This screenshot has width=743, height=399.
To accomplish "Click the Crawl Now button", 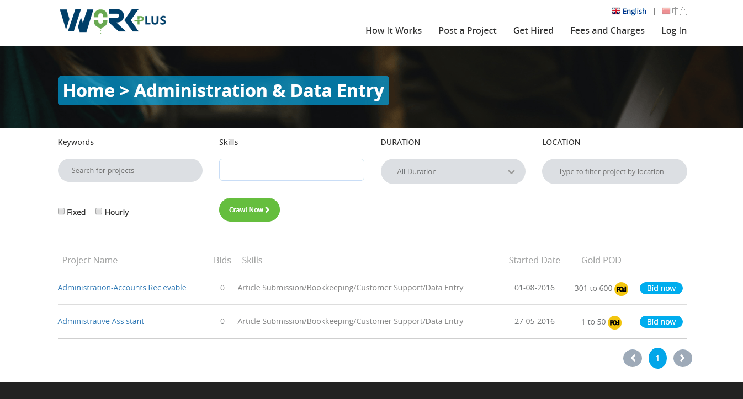I will 250,209.
